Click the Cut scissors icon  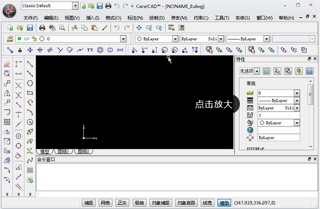(74, 27)
